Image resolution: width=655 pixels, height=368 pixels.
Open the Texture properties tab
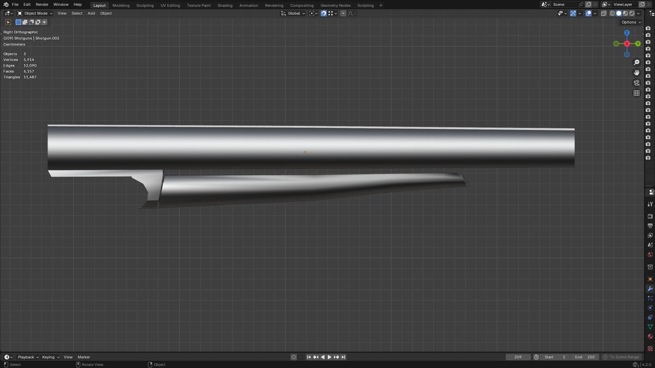(650, 348)
